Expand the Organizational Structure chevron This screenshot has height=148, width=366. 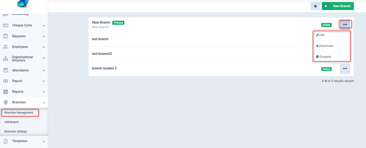point(44,59)
